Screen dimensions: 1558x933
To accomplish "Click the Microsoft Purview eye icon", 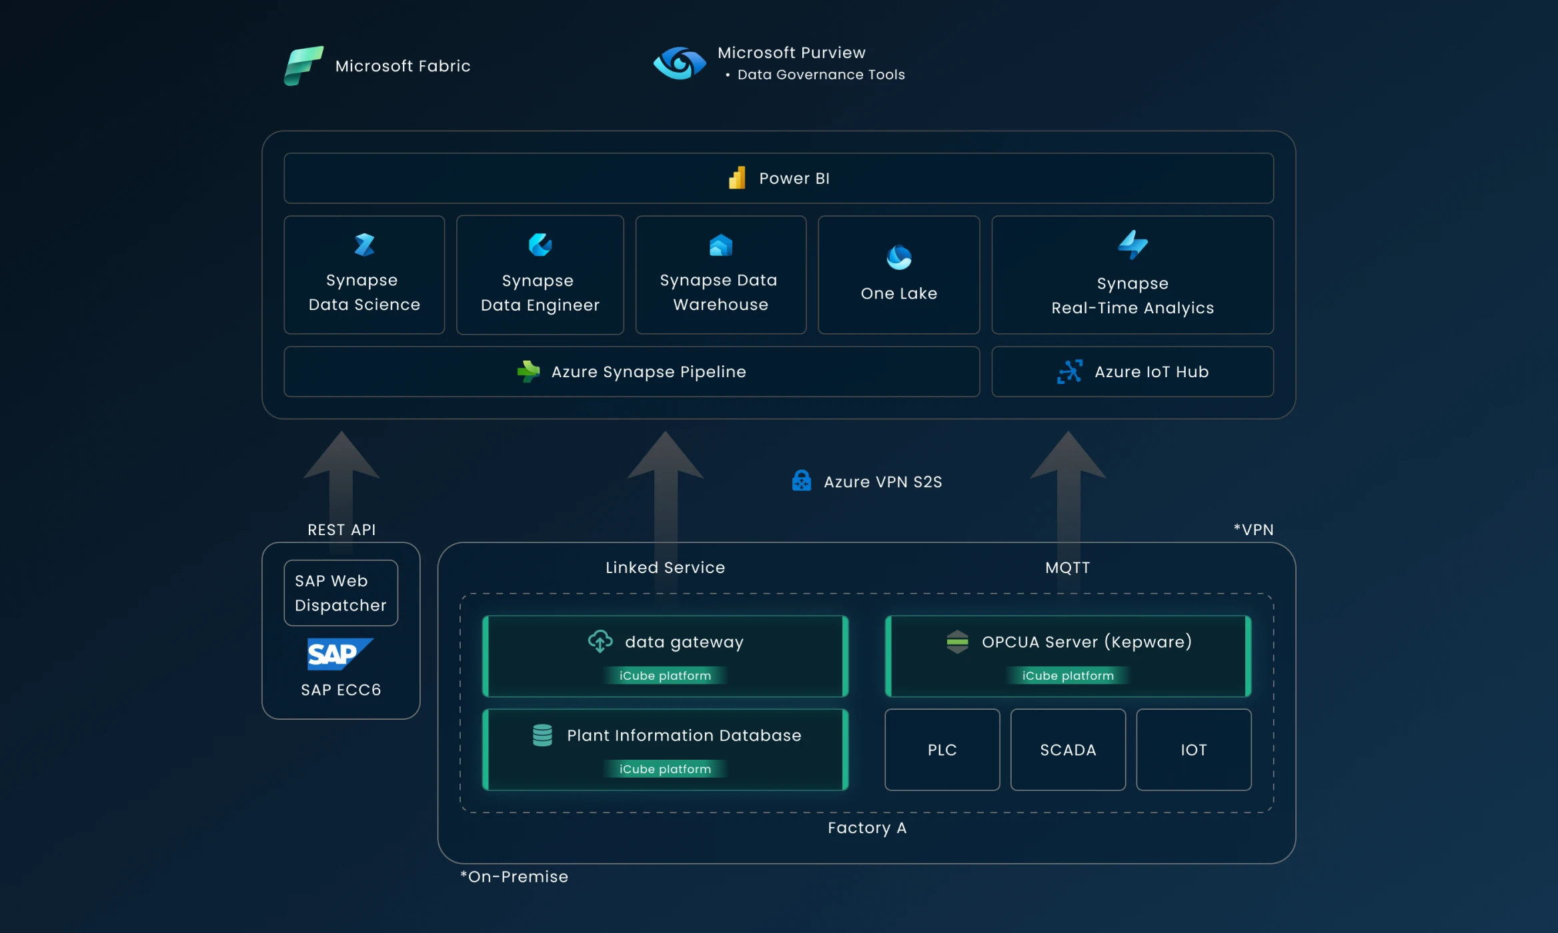I will (679, 64).
